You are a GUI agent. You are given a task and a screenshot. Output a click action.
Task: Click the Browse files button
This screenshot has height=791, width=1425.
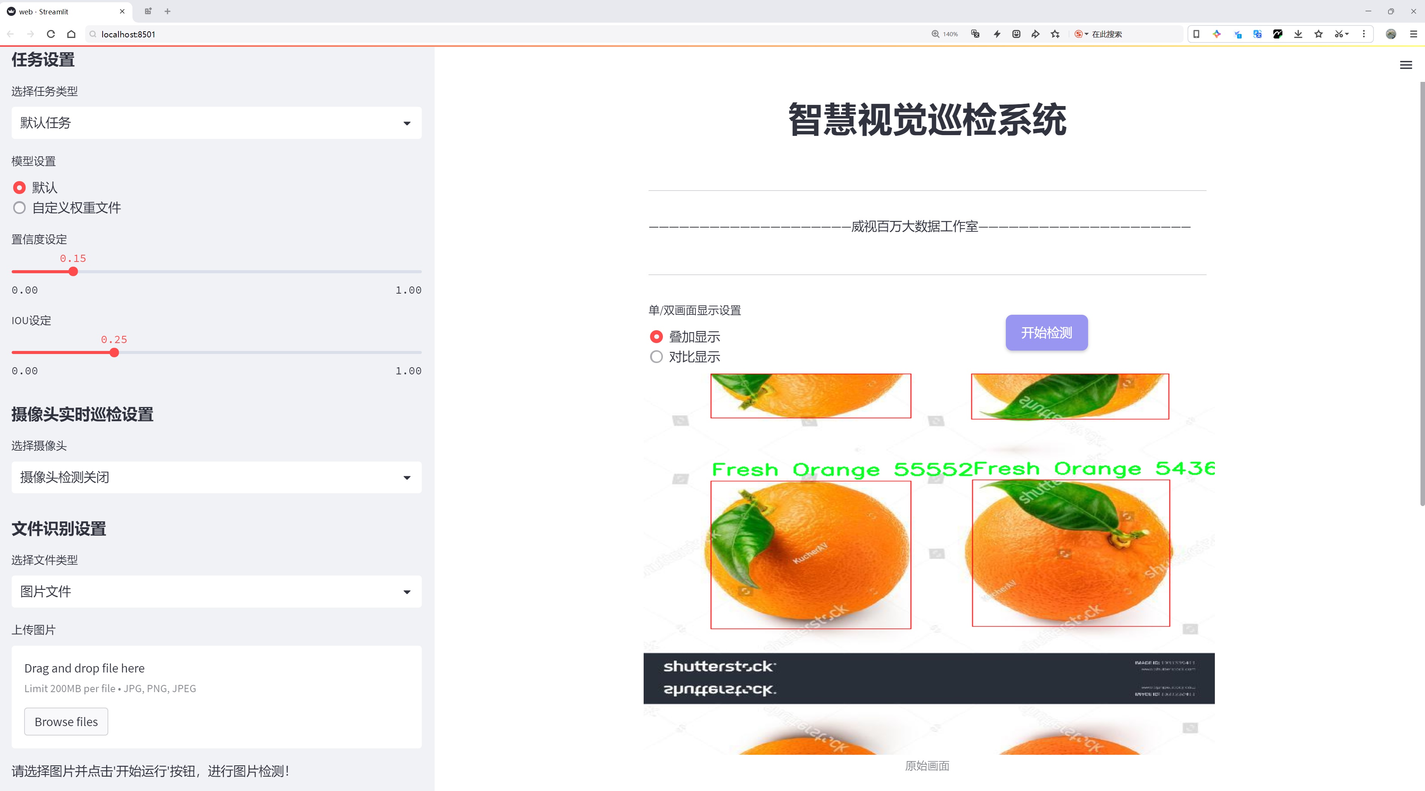tap(66, 721)
